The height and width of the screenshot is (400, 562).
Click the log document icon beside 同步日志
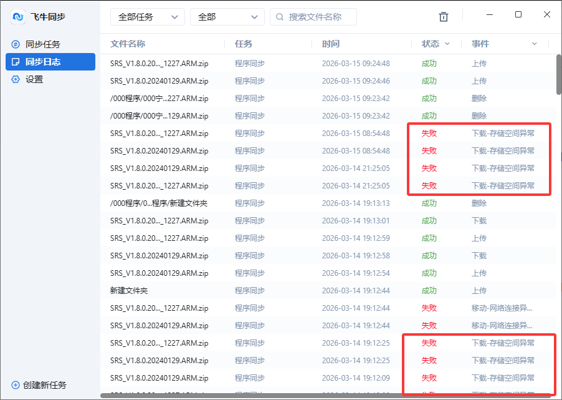coord(14,62)
